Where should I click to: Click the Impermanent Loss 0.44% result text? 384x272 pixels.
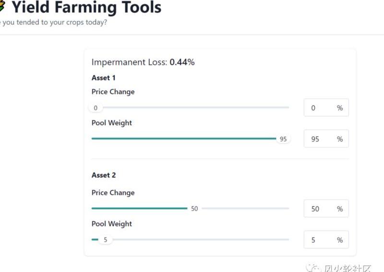point(143,62)
